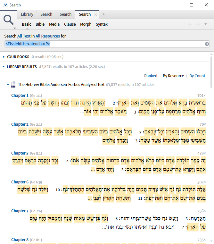Click the scrollbar down arrow

(x=211, y=241)
